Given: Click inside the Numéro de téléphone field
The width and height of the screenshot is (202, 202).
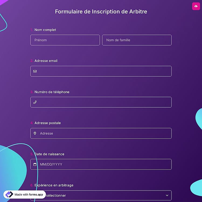Looking at the screenshot, I should [x=101, y=102].
